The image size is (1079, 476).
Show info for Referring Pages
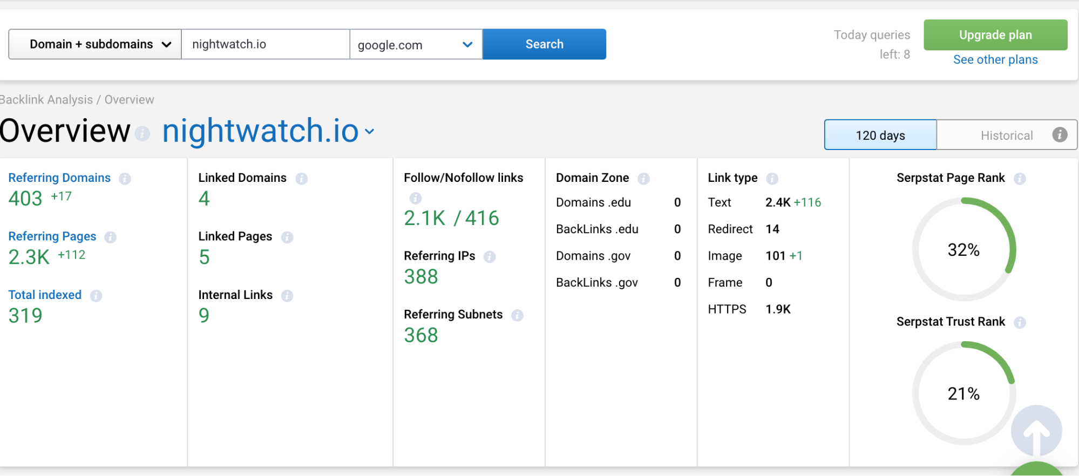tap(111, 237)
